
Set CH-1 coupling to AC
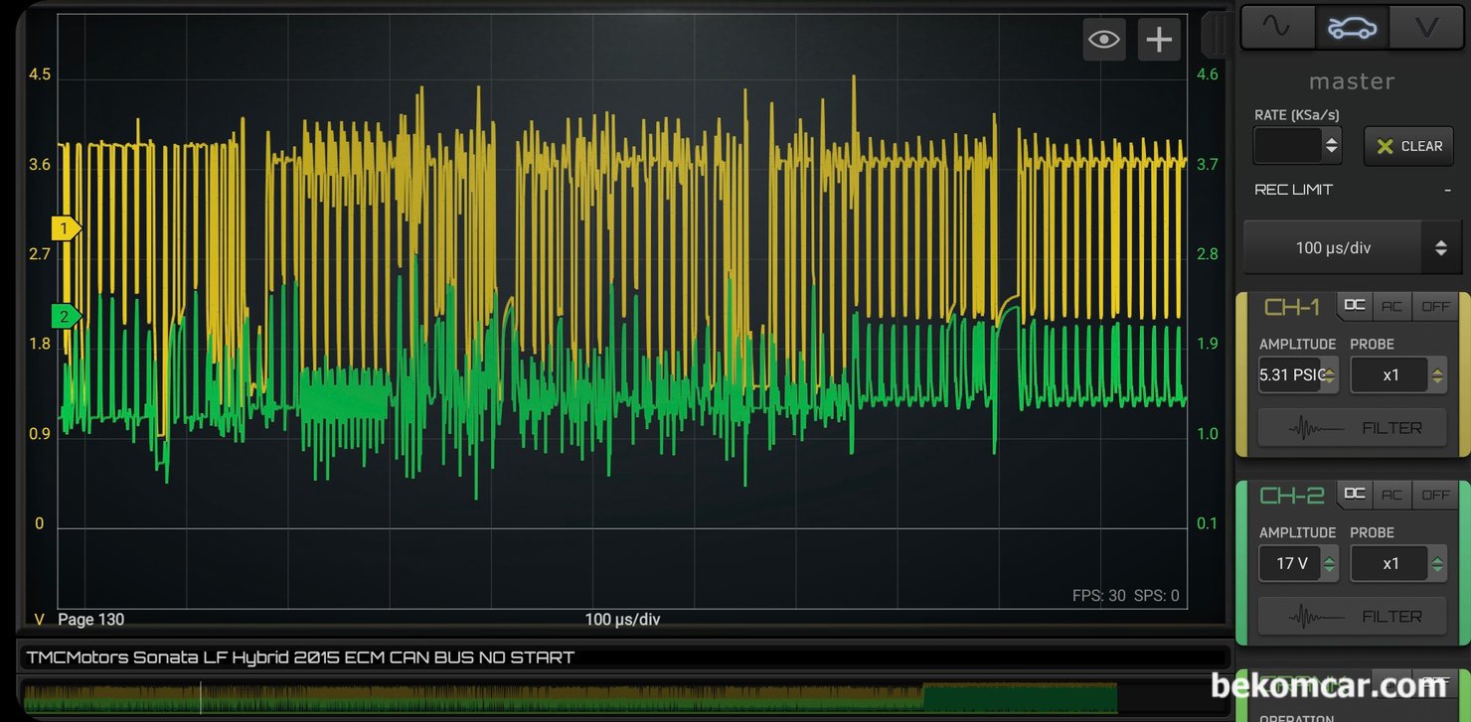pos(1391,306)
